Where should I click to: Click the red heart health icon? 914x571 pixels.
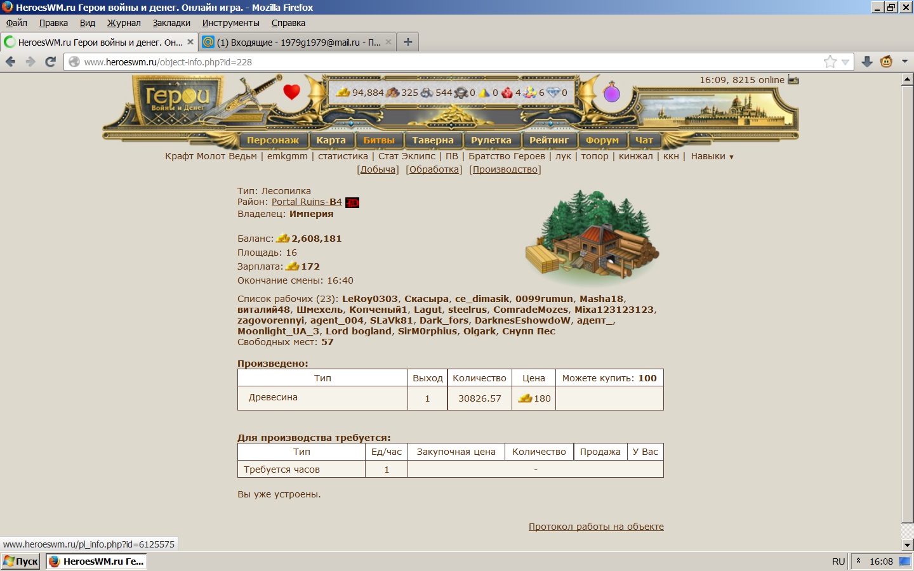pos(291,92)
